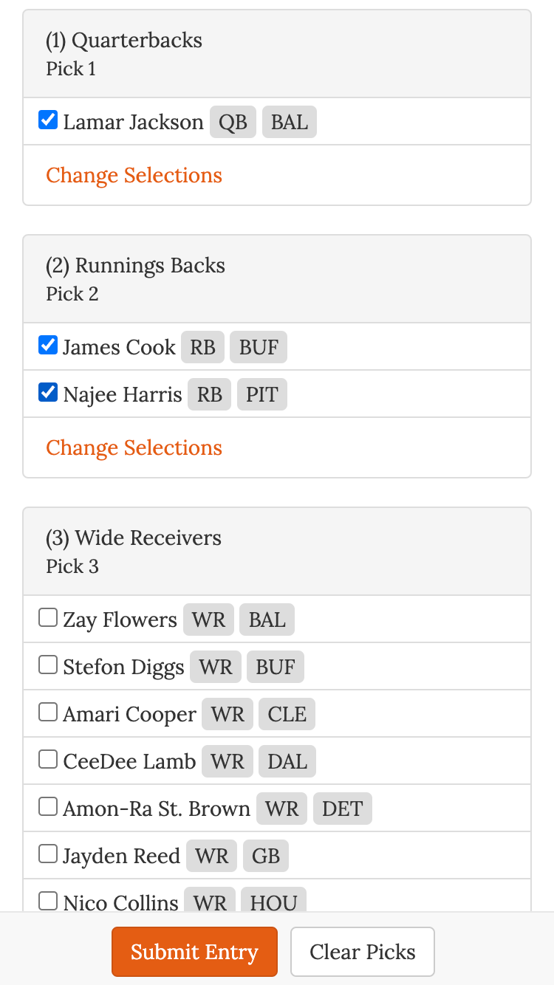Screen dimensions: 554x985
Task: Check the Stefon Diggs checkbox
Action: pos(48,665)
